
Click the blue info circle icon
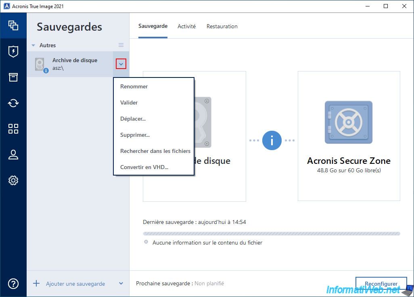[x=272, y=140]
